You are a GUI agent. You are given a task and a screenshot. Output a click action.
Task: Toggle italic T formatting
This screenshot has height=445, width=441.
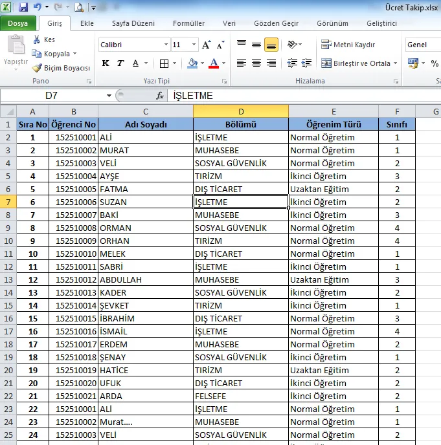[120, 63]
